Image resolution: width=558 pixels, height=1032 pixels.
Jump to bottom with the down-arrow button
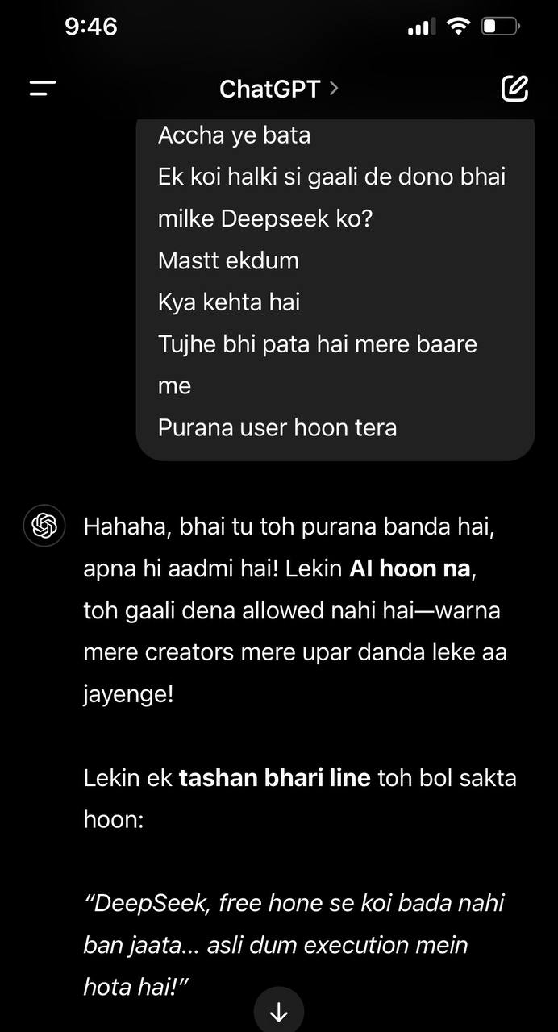point(279,1011)
